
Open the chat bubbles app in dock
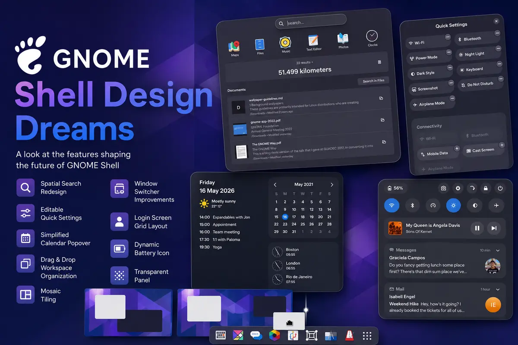tap(256, 336)
